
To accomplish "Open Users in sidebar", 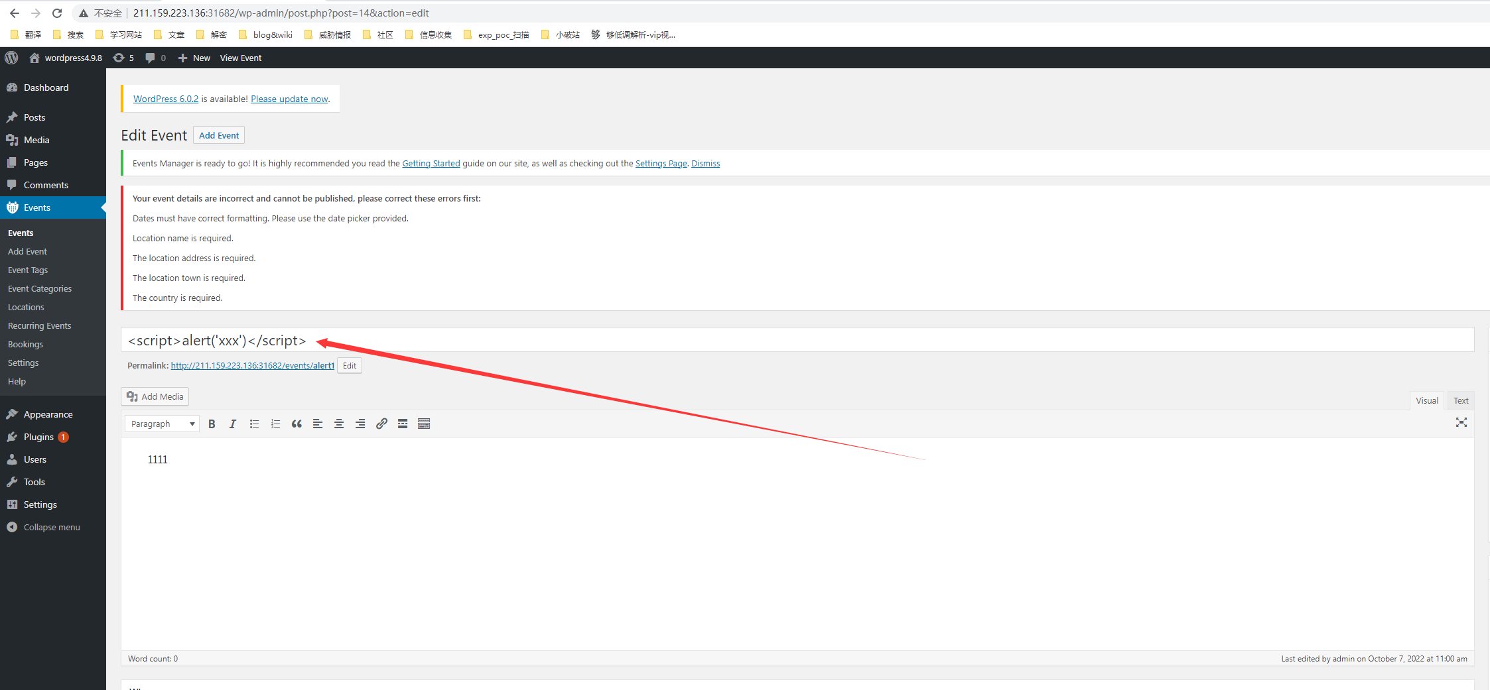I will [x=53, y=459].
